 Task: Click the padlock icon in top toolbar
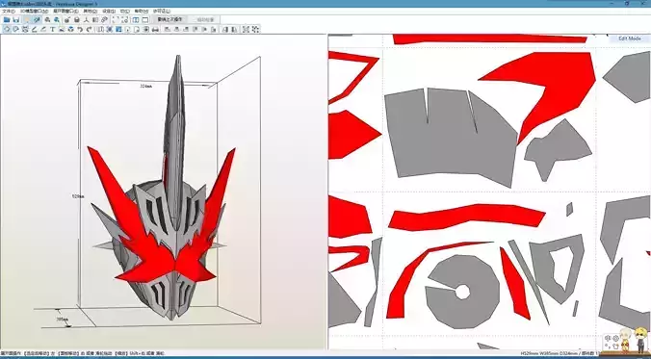click(77, 20)
